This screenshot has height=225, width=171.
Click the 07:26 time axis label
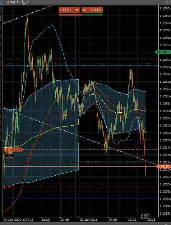pos(113,220)
